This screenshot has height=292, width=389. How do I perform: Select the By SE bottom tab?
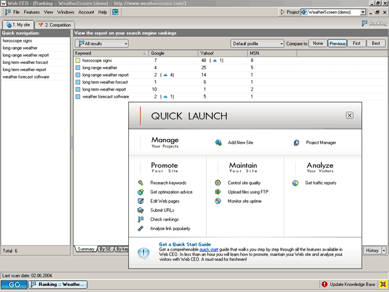[105, 249]
